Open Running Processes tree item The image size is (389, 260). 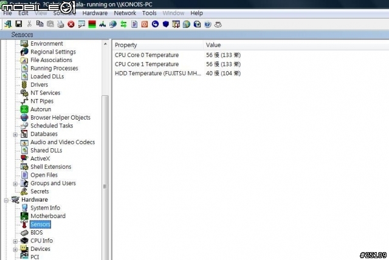(54, 68)
